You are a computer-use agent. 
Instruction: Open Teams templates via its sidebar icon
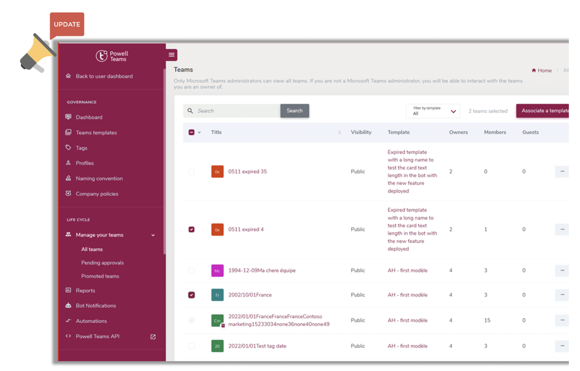tap(68, 132)
